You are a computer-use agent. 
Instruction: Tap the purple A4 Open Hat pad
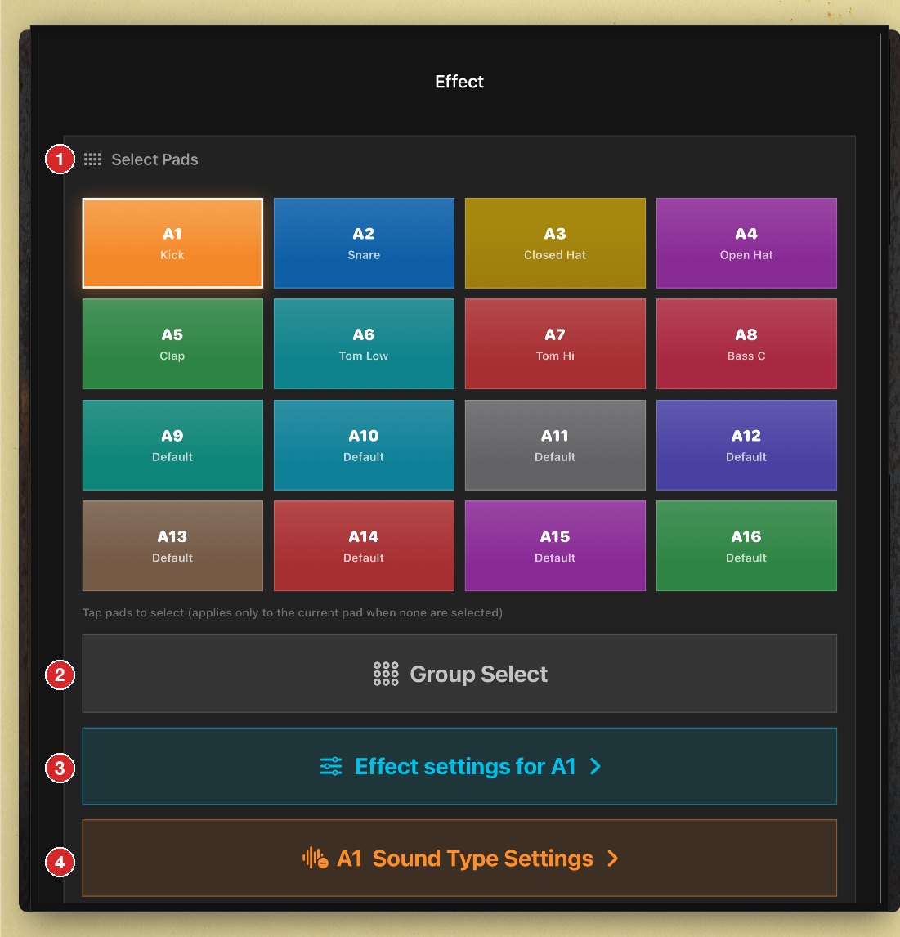(746, 243)
